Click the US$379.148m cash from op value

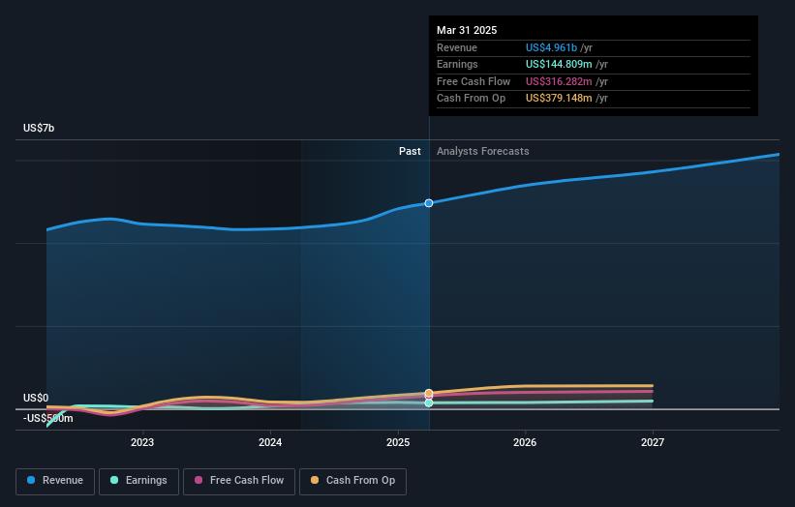(x=559, y=99)
